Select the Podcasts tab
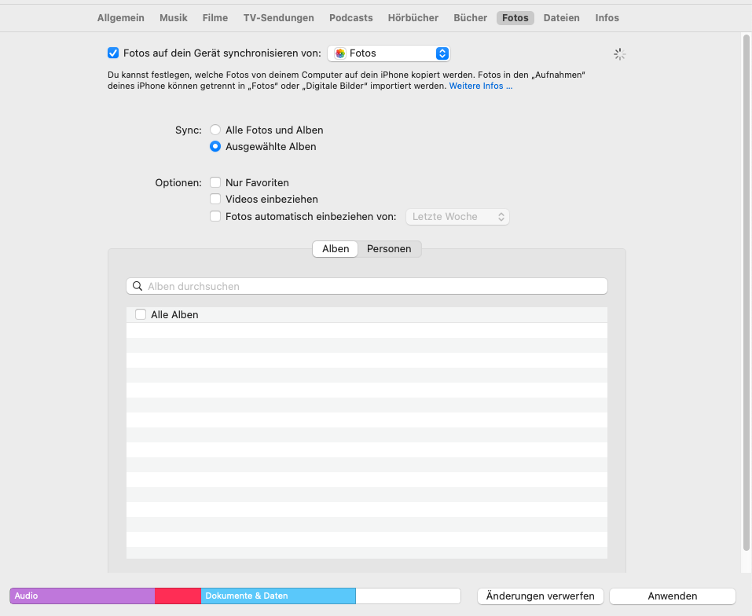This screenshot has height=616, width=752. tap(350, 18)
